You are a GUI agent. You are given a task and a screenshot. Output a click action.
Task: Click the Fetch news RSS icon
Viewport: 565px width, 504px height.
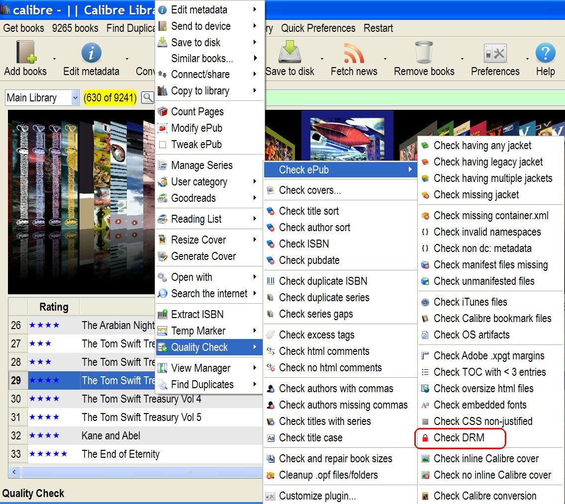pos(354,53)
